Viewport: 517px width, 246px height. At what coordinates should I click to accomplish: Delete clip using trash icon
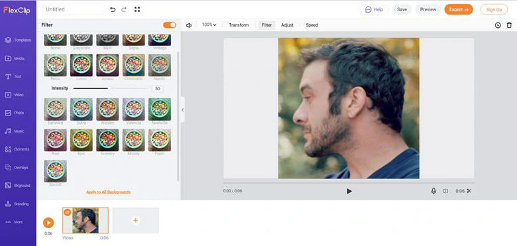click(509, 25)
